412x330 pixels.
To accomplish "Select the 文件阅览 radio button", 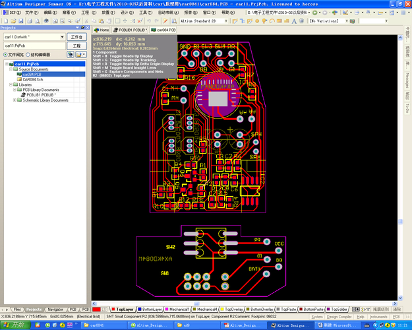I will 5,55.
